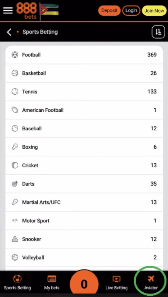Click the Deposit button
This screenshot has width=168, height=297.
109,11
